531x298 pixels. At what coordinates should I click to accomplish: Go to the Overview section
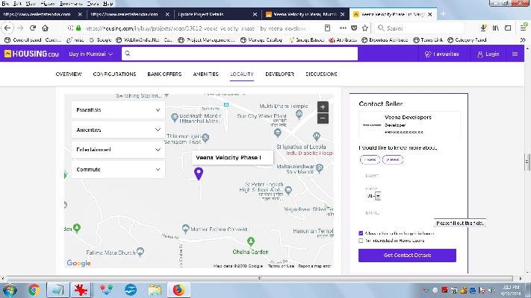(x=69, y=74)
